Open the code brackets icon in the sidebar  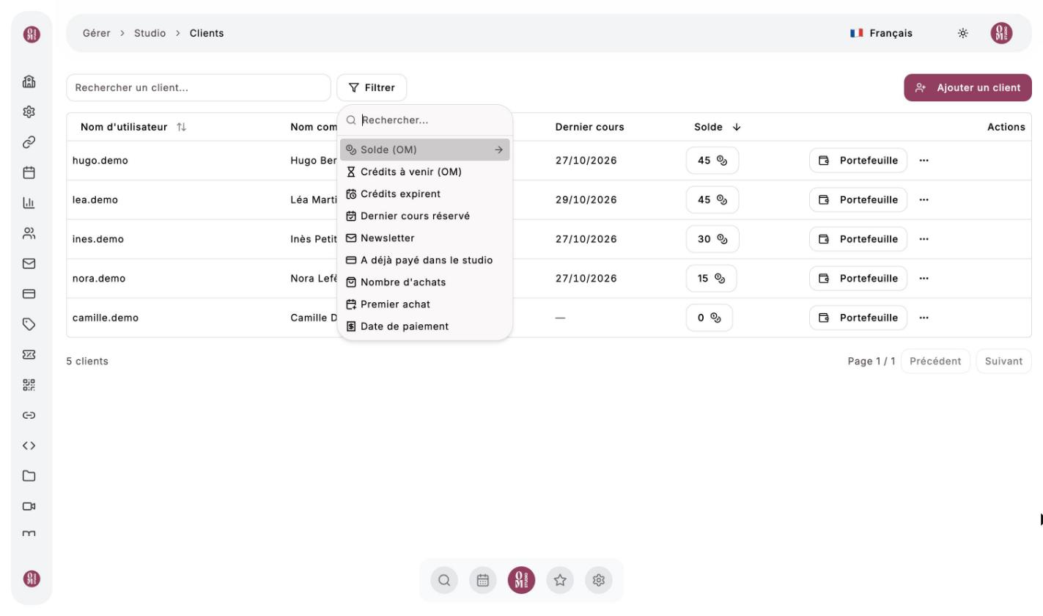click(x=29, y=445)
